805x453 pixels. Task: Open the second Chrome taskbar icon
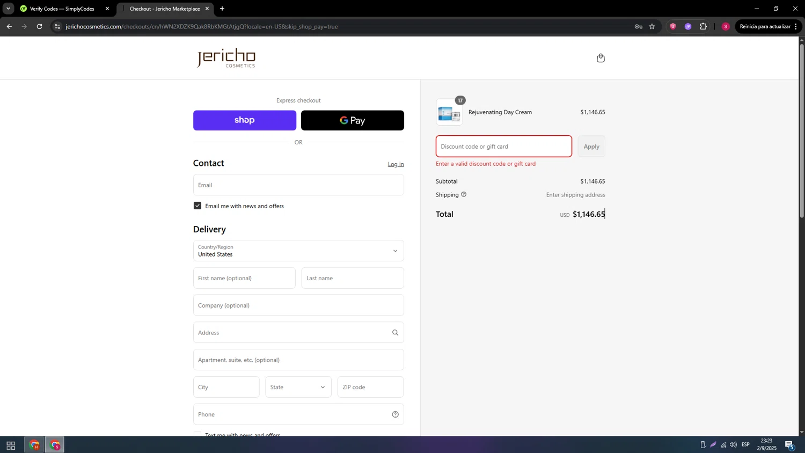(55, 445)
